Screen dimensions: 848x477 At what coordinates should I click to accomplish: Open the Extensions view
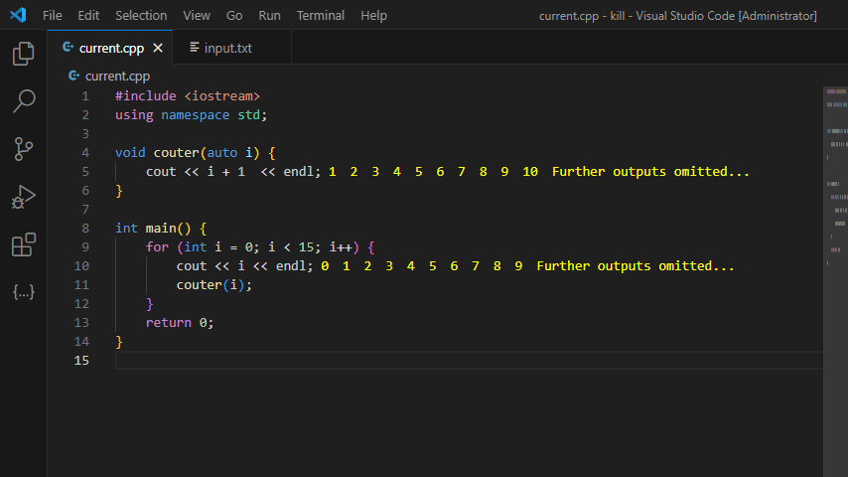pos(23,244)
